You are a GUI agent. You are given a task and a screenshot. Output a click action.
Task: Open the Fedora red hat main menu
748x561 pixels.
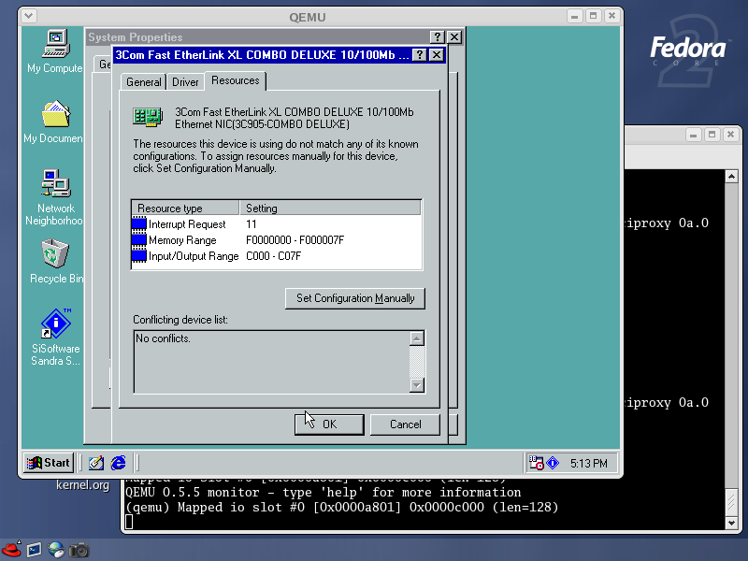point(11,550)
